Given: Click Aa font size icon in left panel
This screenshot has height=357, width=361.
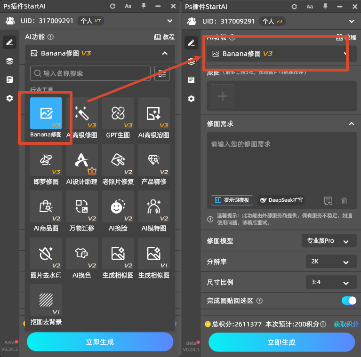Looking at the screenshot, I should coord(128,6).
